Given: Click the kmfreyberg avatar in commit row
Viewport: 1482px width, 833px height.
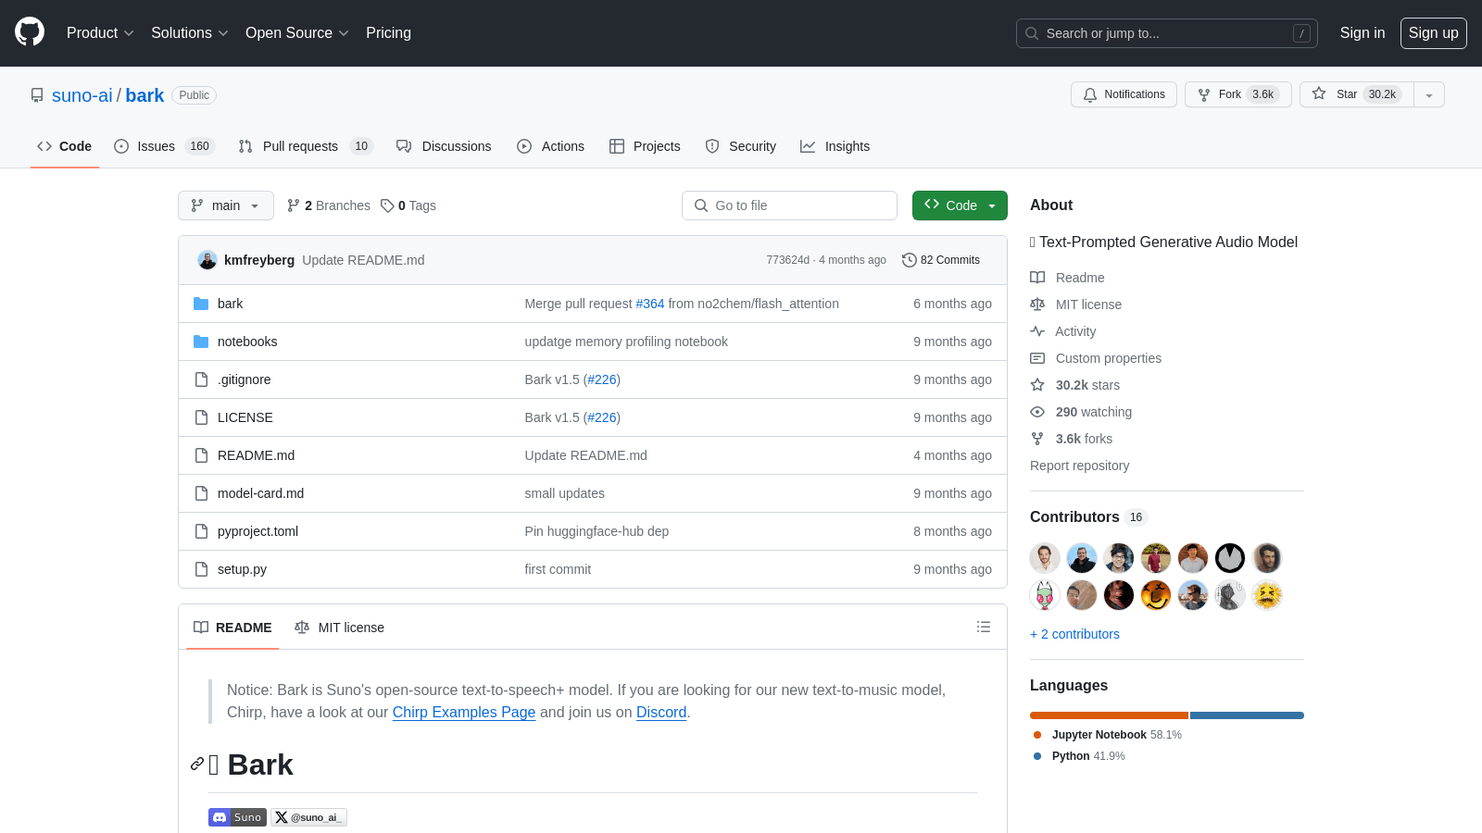Looking at the screenshot, I should pos(207,260).
